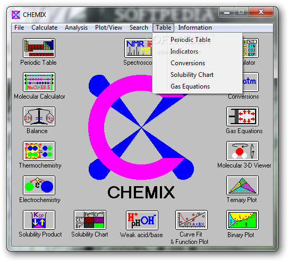Image resolution: width=289 pixels, height=262 pixels.
Task: Click the large CHEMIX logo graphic
Action: pos(141,127)
